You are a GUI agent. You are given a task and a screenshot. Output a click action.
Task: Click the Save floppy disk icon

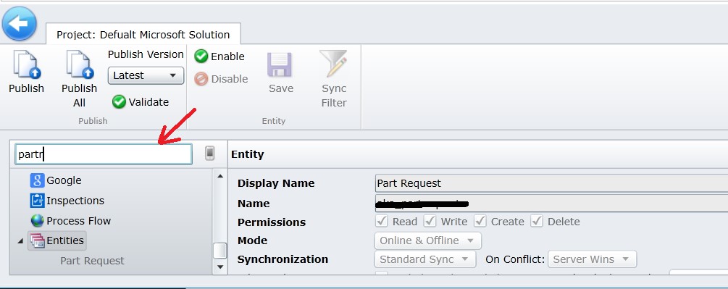point(280,65)
